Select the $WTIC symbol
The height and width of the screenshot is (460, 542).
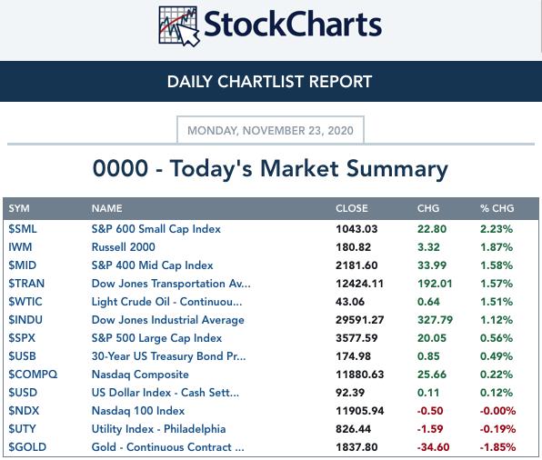[x=25, y=302]
